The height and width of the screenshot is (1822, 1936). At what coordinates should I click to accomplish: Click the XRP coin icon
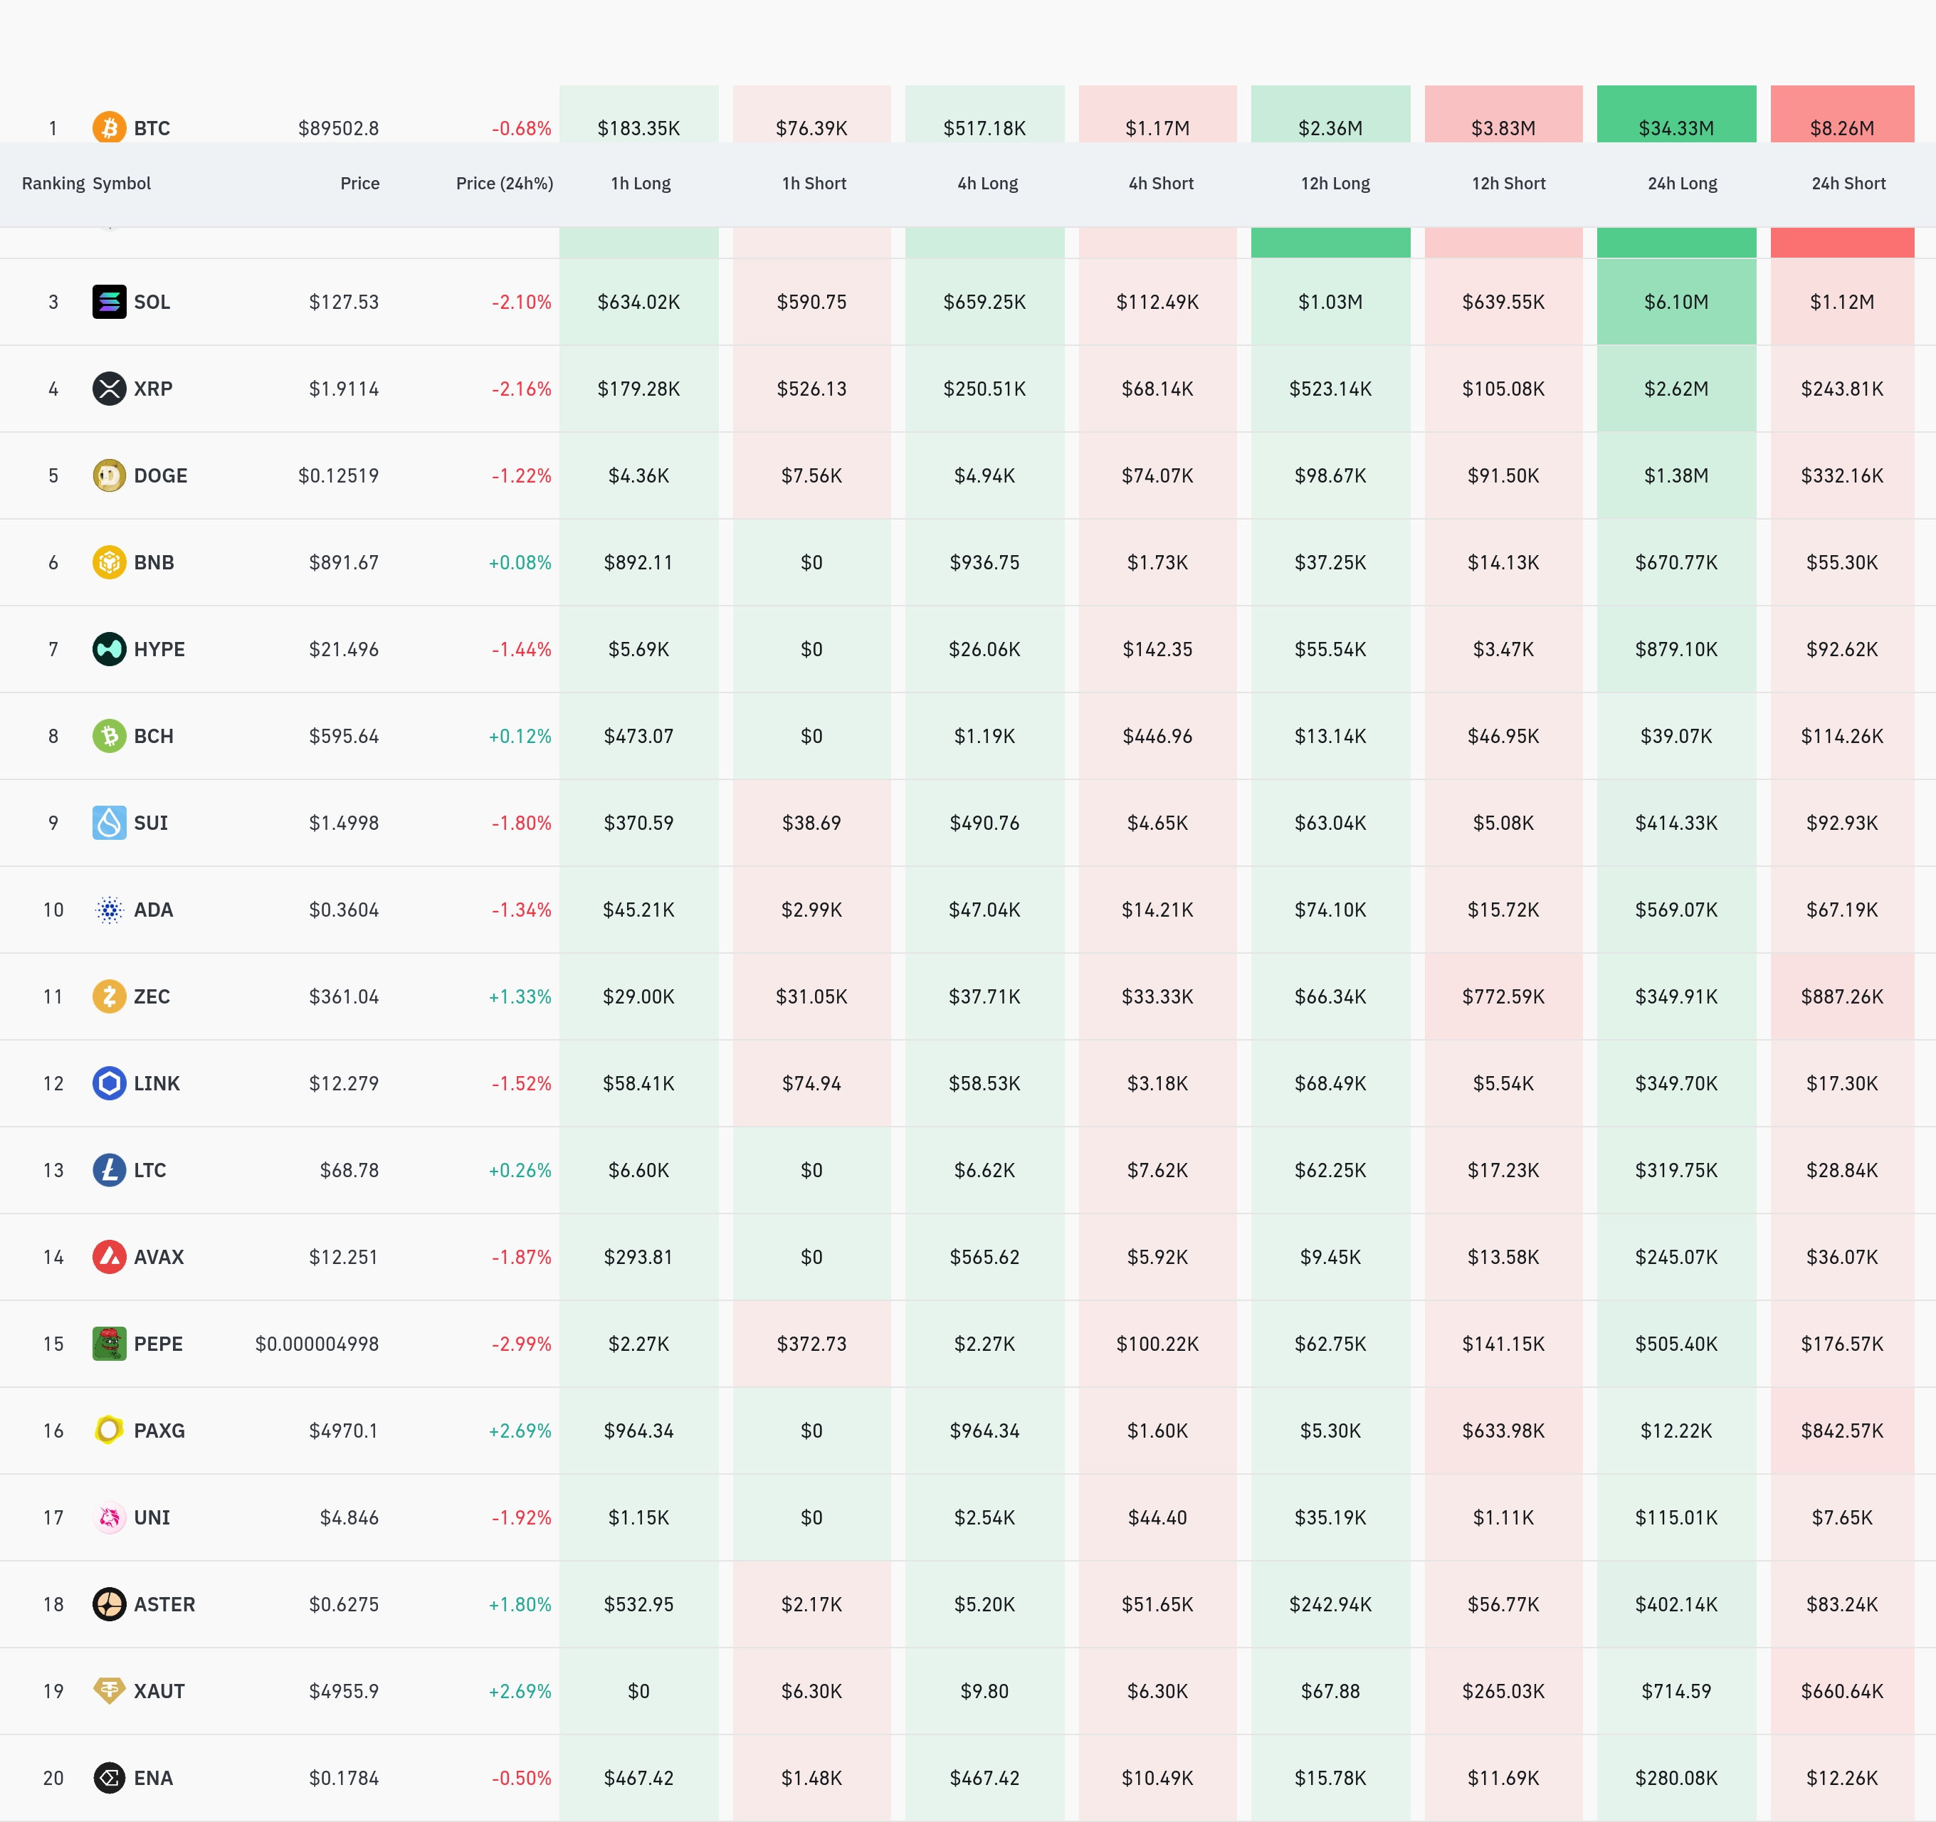109,389
